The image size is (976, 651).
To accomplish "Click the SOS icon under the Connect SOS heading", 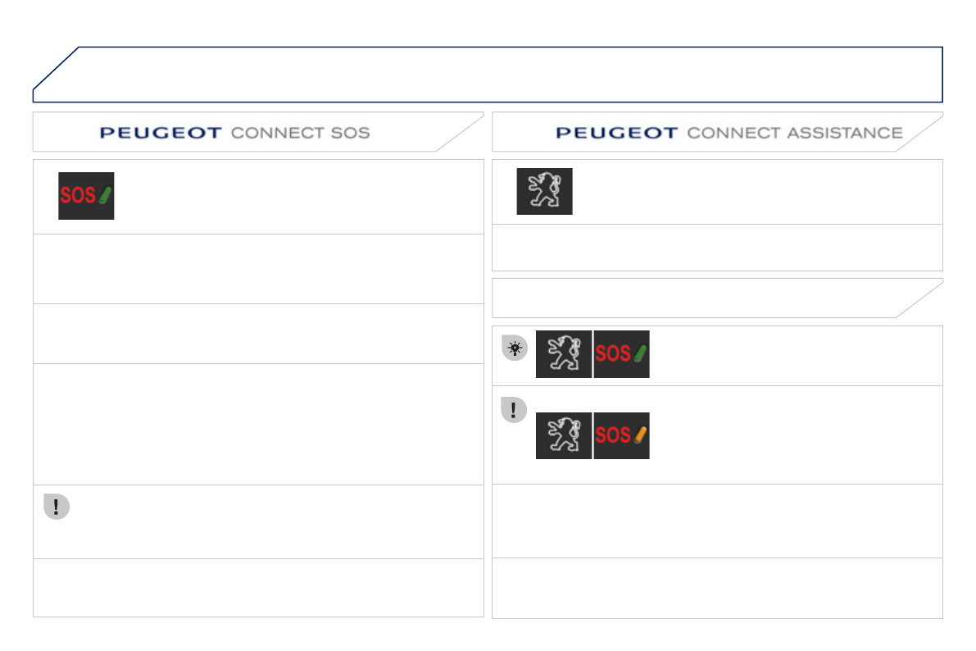I will click(x=86, y=196).
